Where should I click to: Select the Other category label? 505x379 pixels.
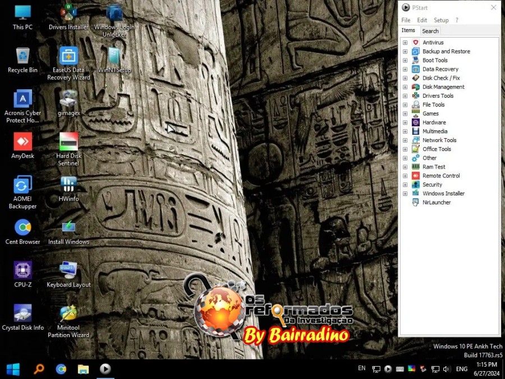[429, 158]
